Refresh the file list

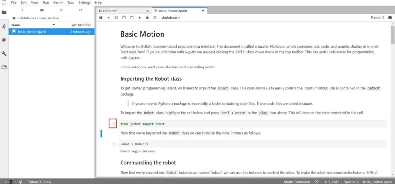(81, 10)
